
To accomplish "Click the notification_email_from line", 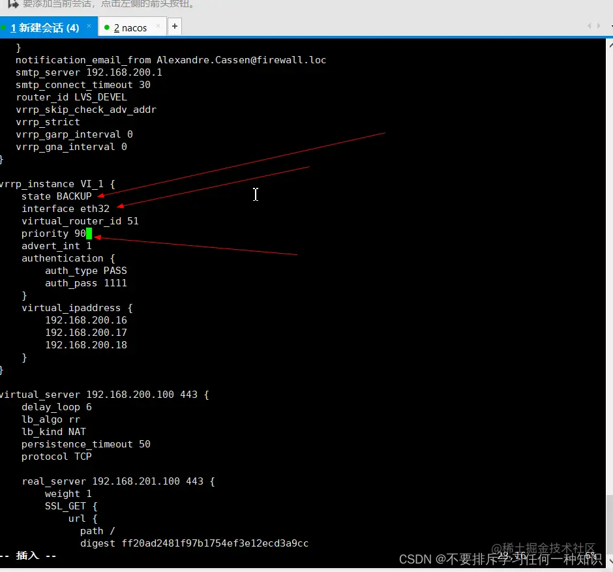I will coord(171,60).
